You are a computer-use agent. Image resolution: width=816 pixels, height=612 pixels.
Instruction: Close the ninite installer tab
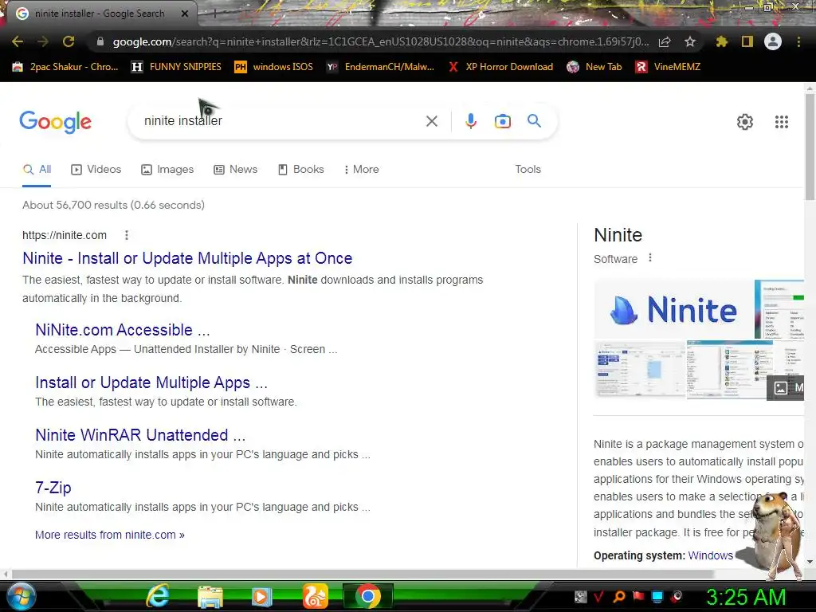click(185, 14)
